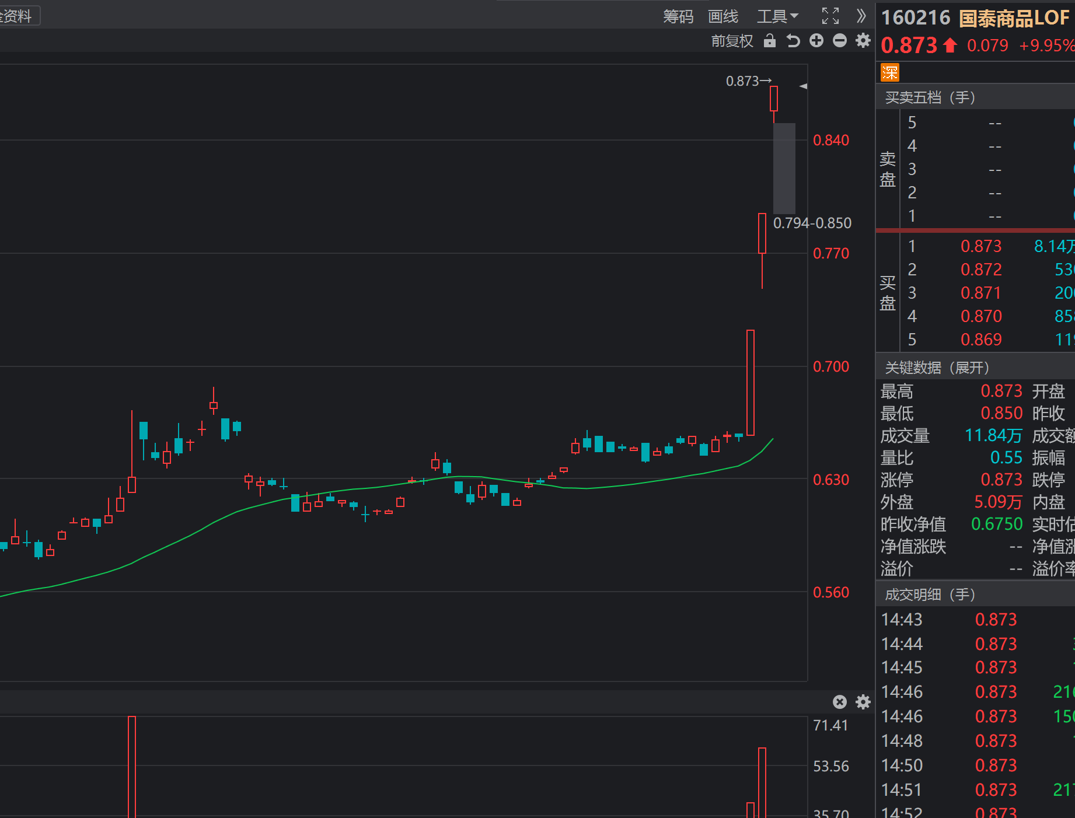Screen dimensions: 1075x818
Task: Zoom out chart with minus icon
Action: [x=840, y=41]
